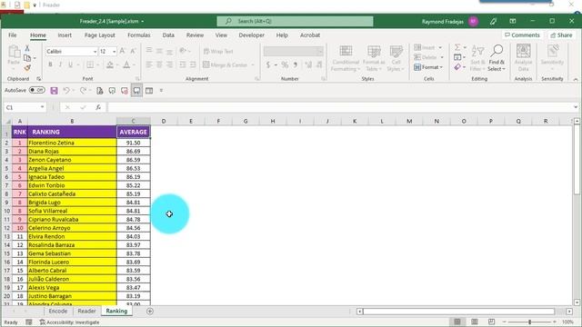Switch to Page Layout view icon
The image size is (582, 327).
pyautogui.click(x=475, y=322)
